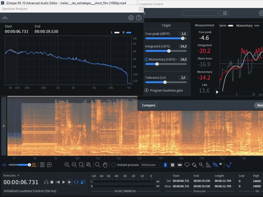Viewport: 263px width, 197px height.
Task: Open the Loudness Control settings gear
Action: [x=261, y=13]
